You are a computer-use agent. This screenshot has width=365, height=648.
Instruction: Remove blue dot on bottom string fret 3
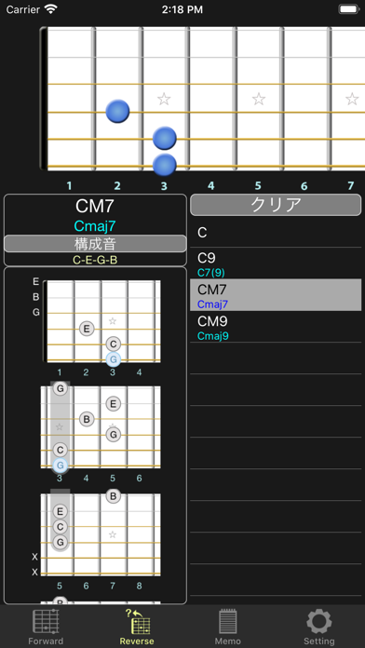[165, 165]
